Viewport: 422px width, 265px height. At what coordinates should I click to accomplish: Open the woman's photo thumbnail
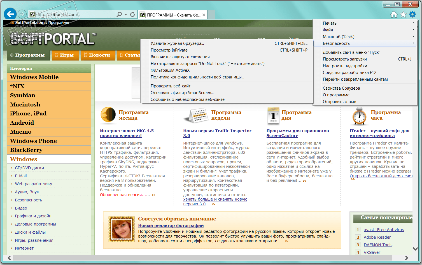122,229
